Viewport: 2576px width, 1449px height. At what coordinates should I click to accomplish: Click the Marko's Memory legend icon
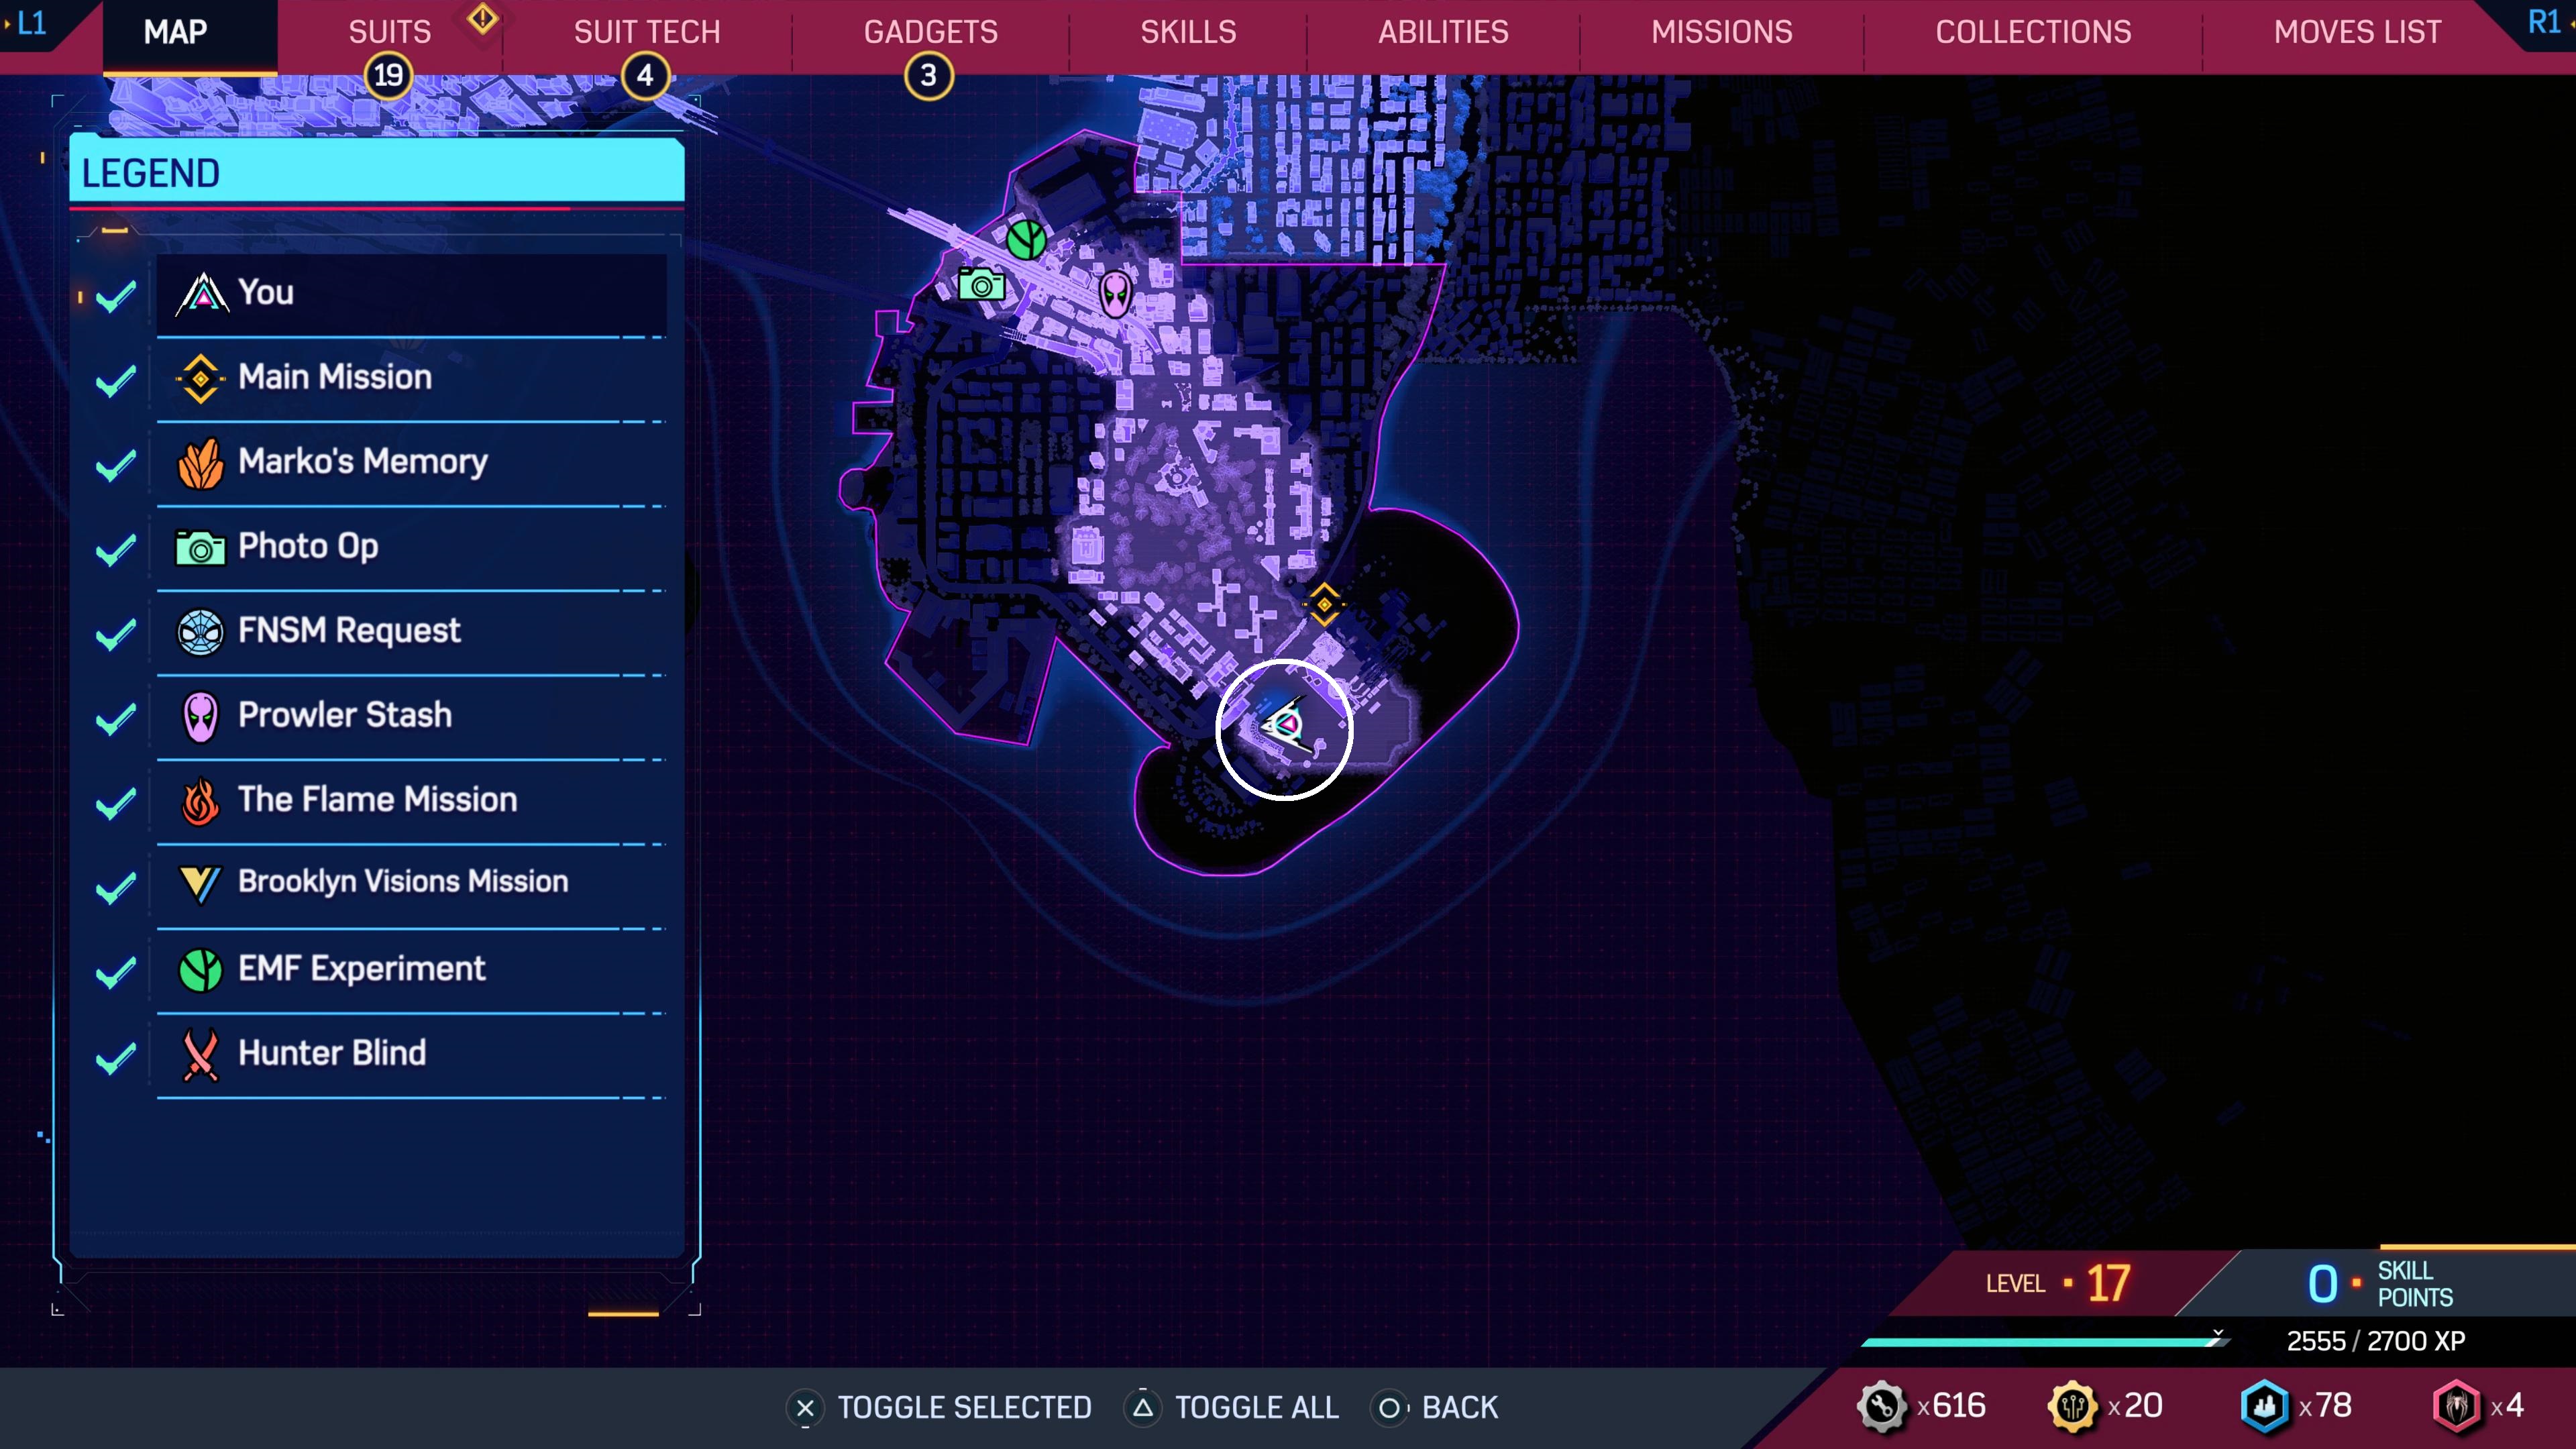coord(202,462)
